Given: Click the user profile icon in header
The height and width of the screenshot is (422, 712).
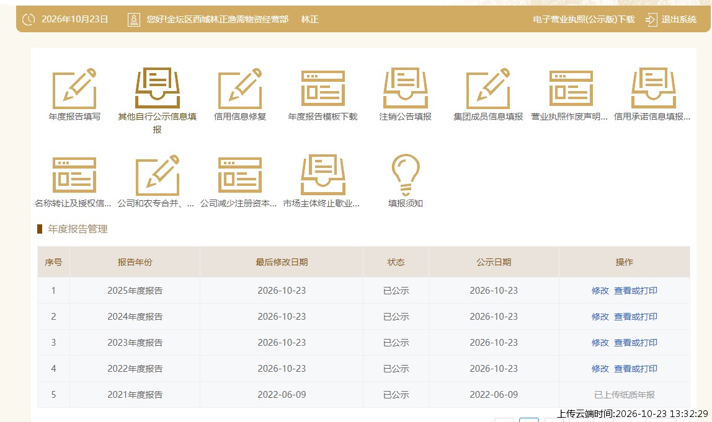Looking at the screenshot, I should click(x=134, y=19).
